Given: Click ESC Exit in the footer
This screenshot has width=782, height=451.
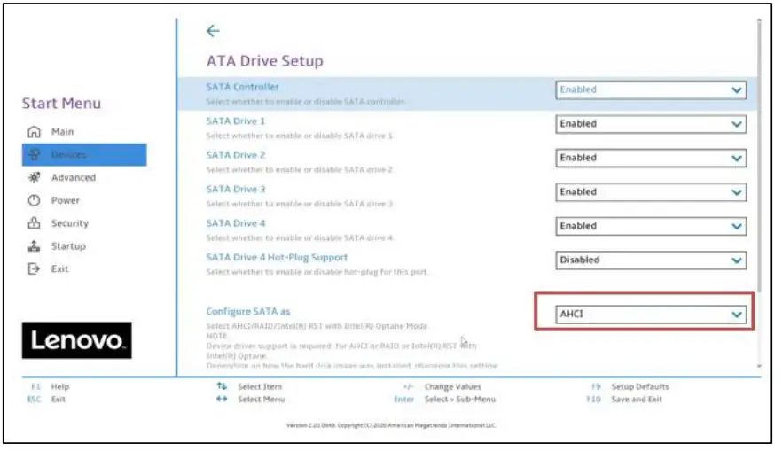Looking at the screenshot, I should click(46, 400).
